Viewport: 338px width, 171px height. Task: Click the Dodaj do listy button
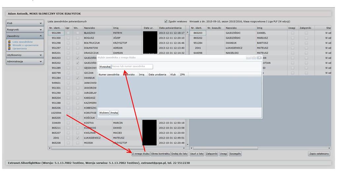pyautogui.click(x=179, y=154)
